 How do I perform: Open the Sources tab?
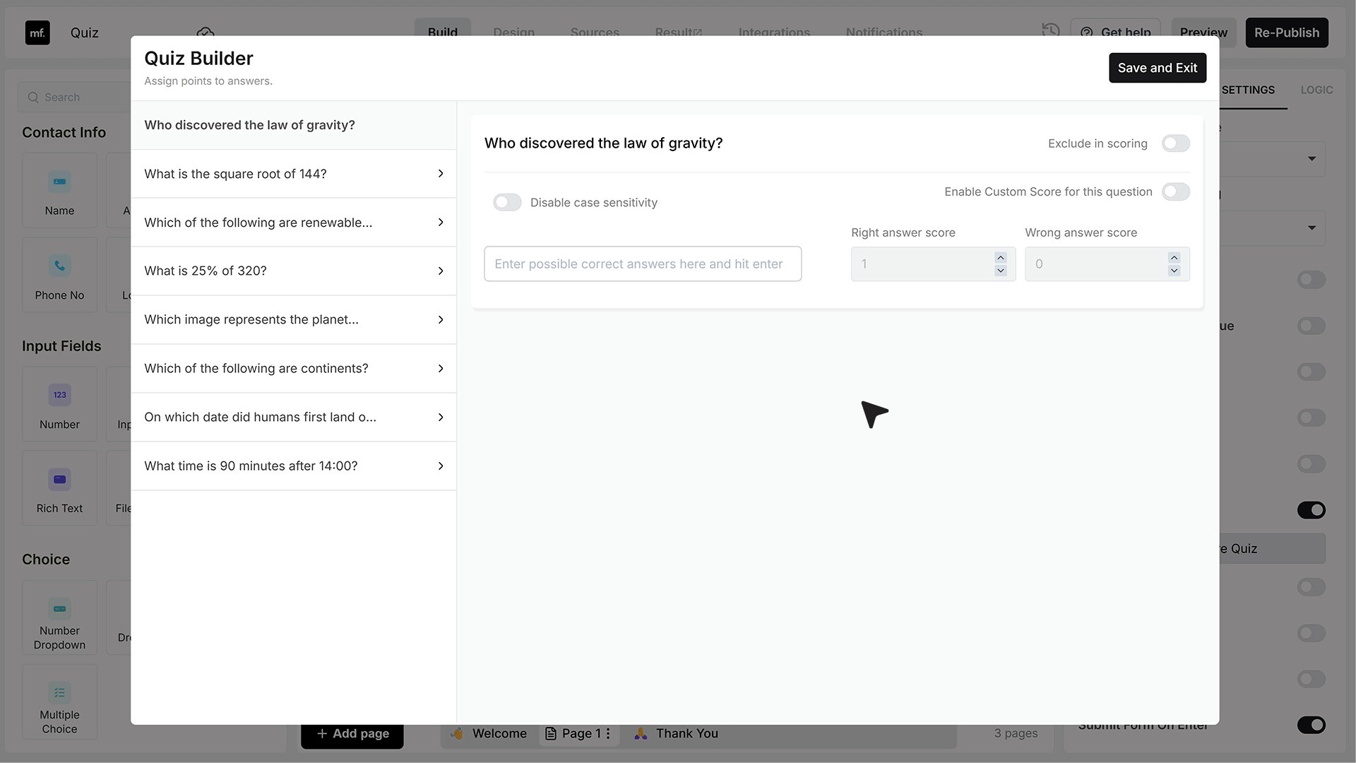595,32
